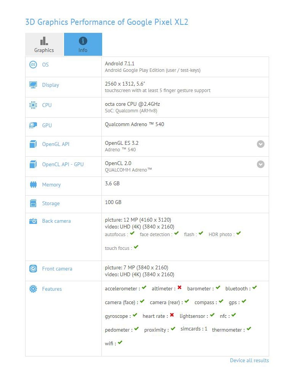This screenshot has height=379, width=295.
Task: Click the OpenGL API cube icon
Action: (x=33, y=144)
